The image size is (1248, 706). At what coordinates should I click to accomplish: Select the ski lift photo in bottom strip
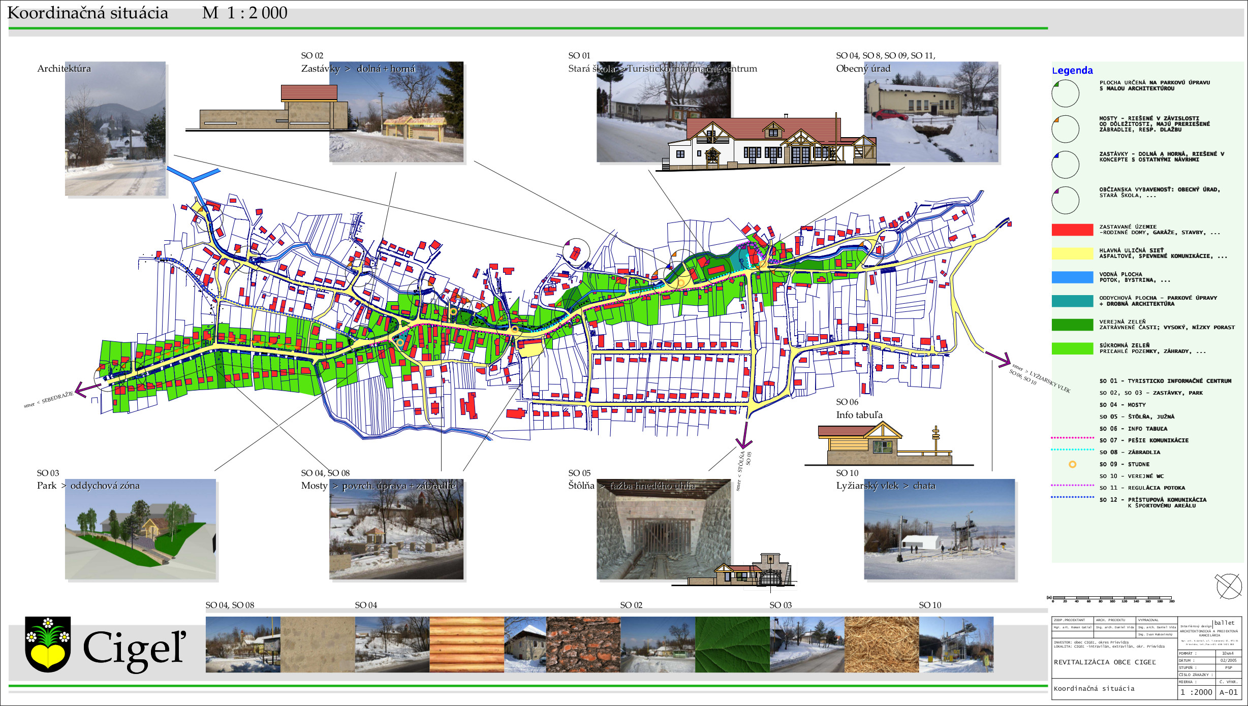(x=956, y=645)
